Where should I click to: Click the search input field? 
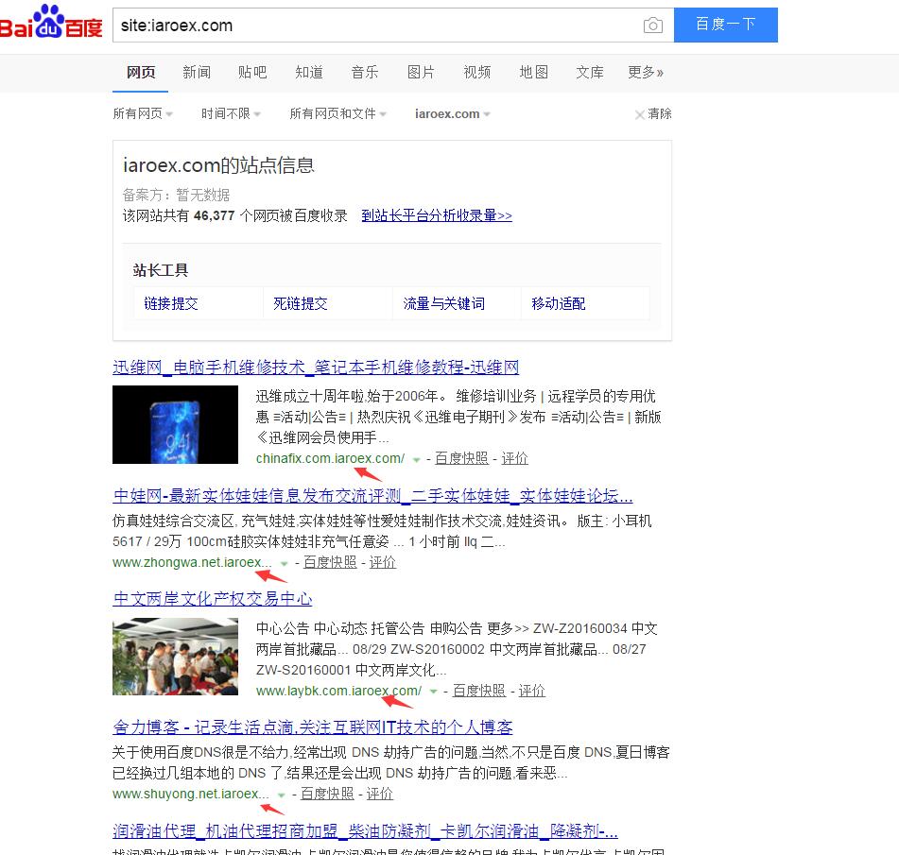pyautogui.click(x=378, y=26)
